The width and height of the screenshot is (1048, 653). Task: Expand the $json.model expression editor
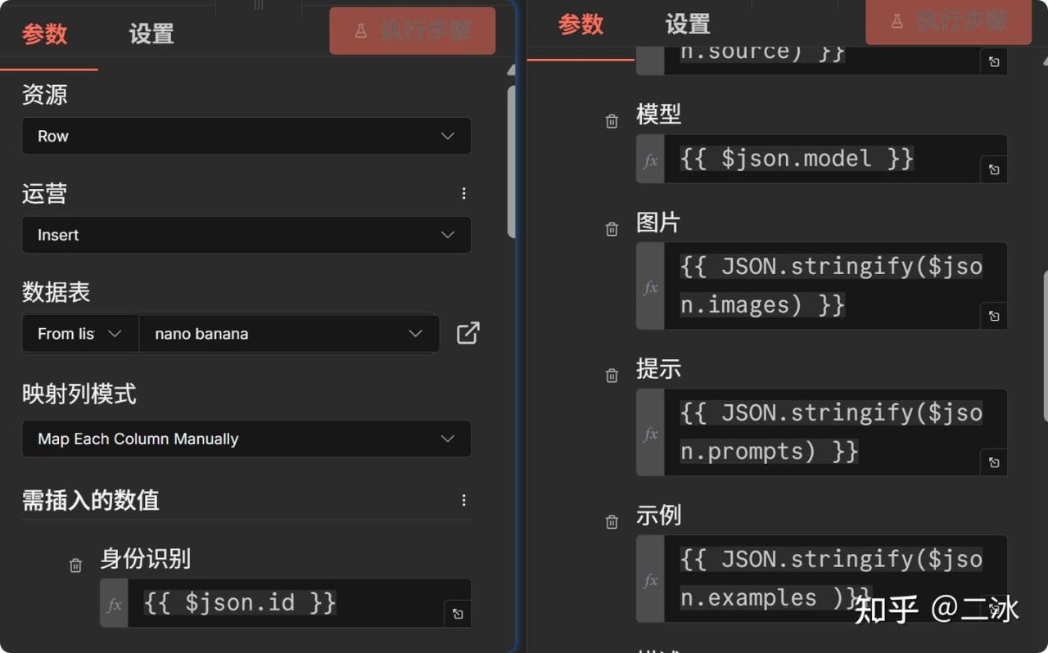click(993, 169)
